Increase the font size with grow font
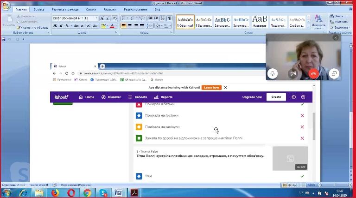Viewport: 356px width, 198px height. pos(102,18)
